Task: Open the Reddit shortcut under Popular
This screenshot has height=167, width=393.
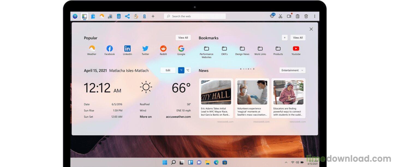Action: click(x=163, y=50)
